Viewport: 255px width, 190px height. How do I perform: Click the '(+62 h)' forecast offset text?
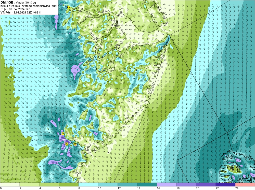point(37,12)
